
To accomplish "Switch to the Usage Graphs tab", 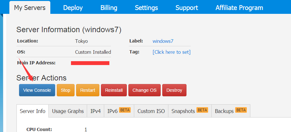I will 68,111.
